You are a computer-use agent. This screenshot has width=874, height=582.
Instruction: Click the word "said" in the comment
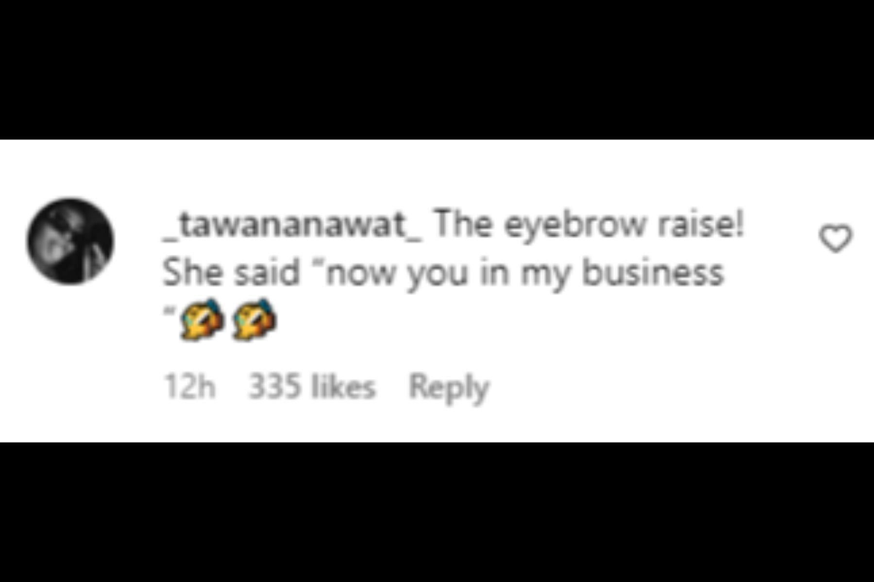tap(267, 272)
